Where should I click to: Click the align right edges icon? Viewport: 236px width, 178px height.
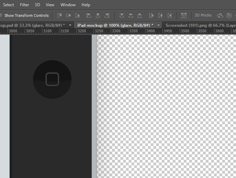107,15
